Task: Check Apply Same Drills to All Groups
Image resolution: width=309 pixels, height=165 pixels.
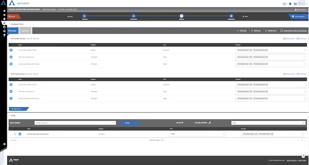Action: click(282, 31)
